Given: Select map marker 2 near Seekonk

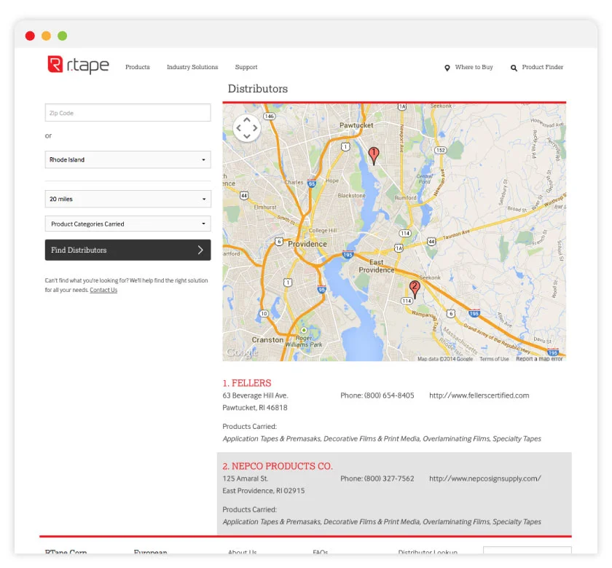Looking at the screenshot, I should (415, 290).
